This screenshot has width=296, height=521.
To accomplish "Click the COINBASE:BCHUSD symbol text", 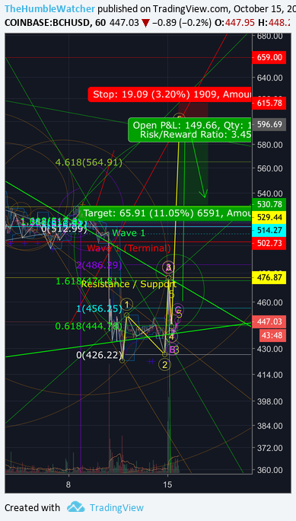I will [x=46, y=23].
